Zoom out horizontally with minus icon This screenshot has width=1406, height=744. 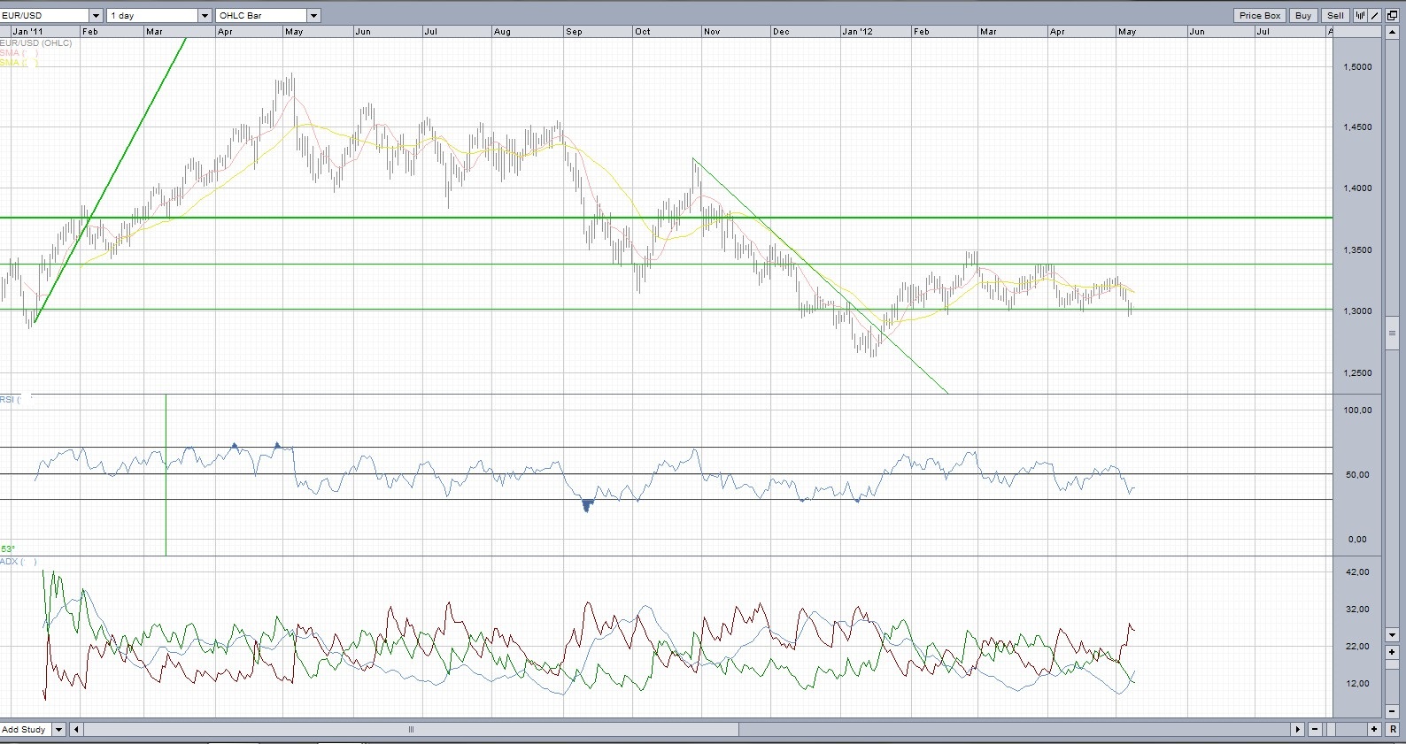[x=1316, y=730]
